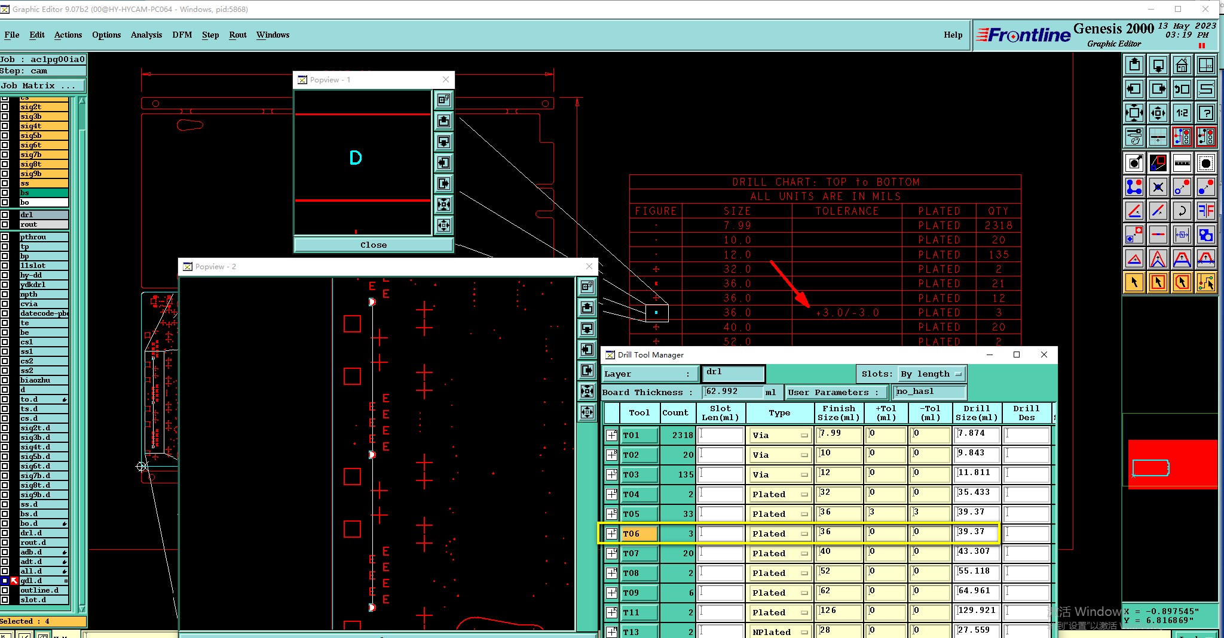Select the rectangle area selection tool
1224x638 pixels.
(x=1158, y=282)
